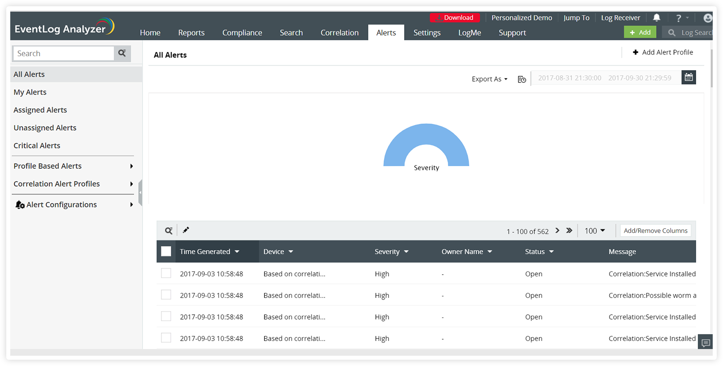This screenshot has width=723, height=366.
Task: Go to next page of alerts
Action: (557, 230)
